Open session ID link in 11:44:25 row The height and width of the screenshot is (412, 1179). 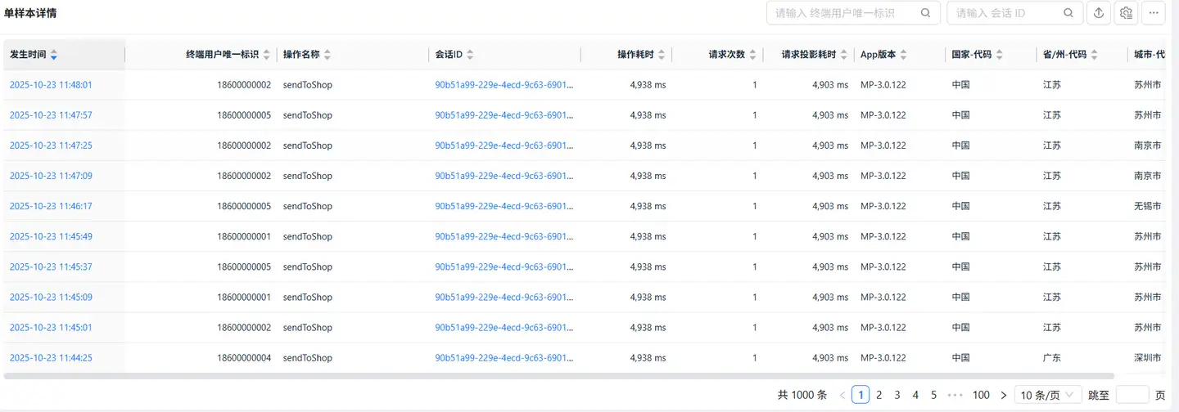pyautogui.click(x=504, y=358)
